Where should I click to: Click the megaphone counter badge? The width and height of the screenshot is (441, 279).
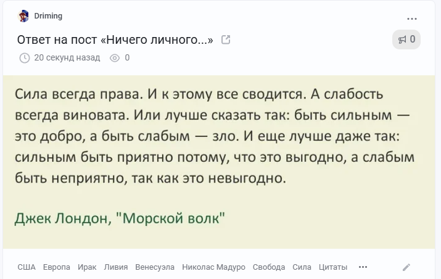[406, 40]
